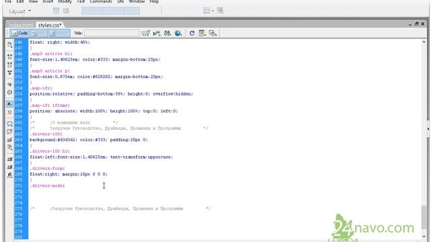The width and height of the screenshot is (431, 242).
Task: Toggle Highlight Invalid Code icon
Action: pyautogui.click(x=9, y=112)
